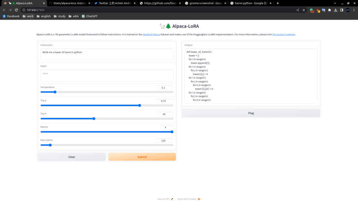Click the Input text box
This screenshot has height=204, width=358.
[107, 75]
